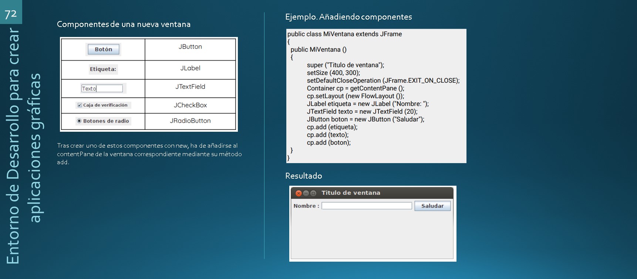Click the empty text field beside "Nombre :"
The image size is (637, 279).
click(366, 206)
